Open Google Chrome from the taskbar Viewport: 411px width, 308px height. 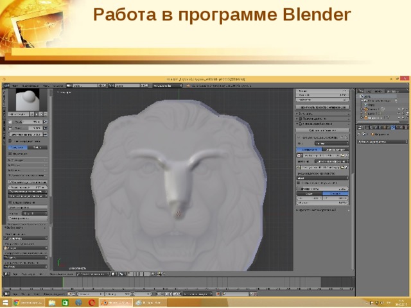[17, 303]
